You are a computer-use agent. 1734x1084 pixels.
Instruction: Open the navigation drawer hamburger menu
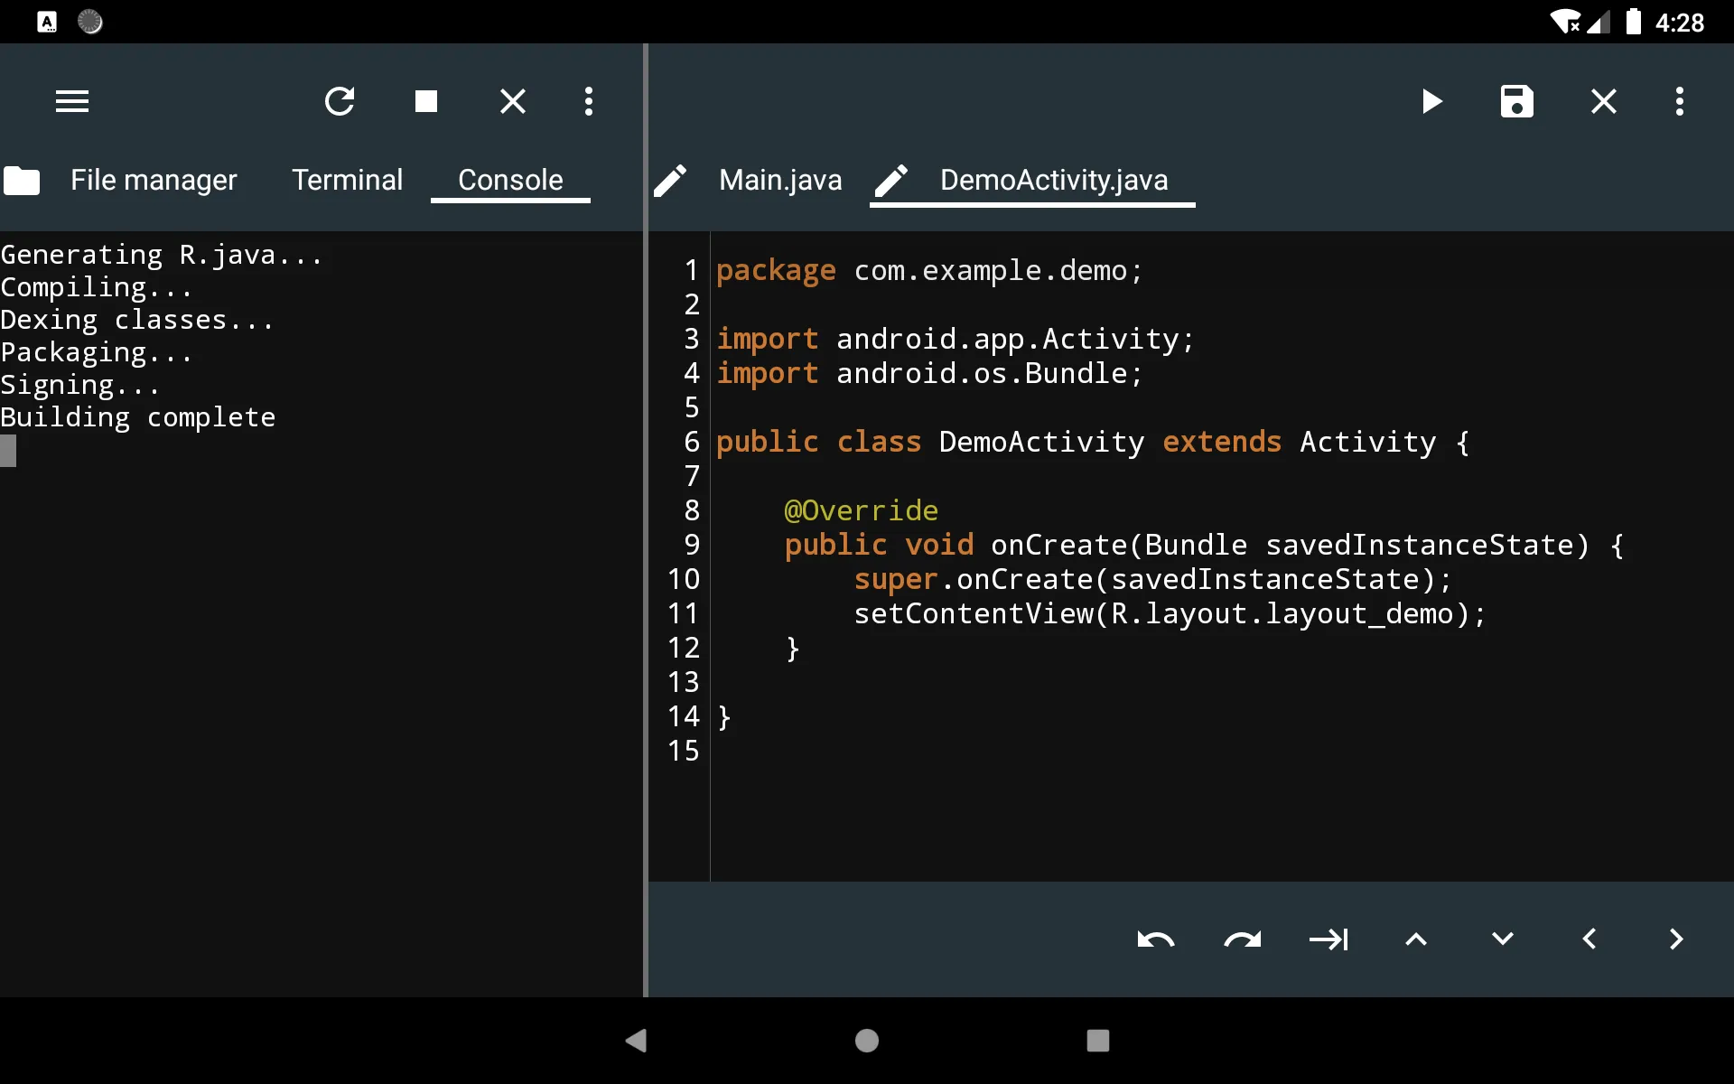[72, 100]
